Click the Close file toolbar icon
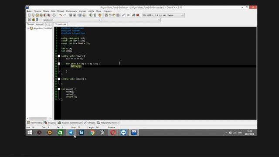 tap(45, 15)
